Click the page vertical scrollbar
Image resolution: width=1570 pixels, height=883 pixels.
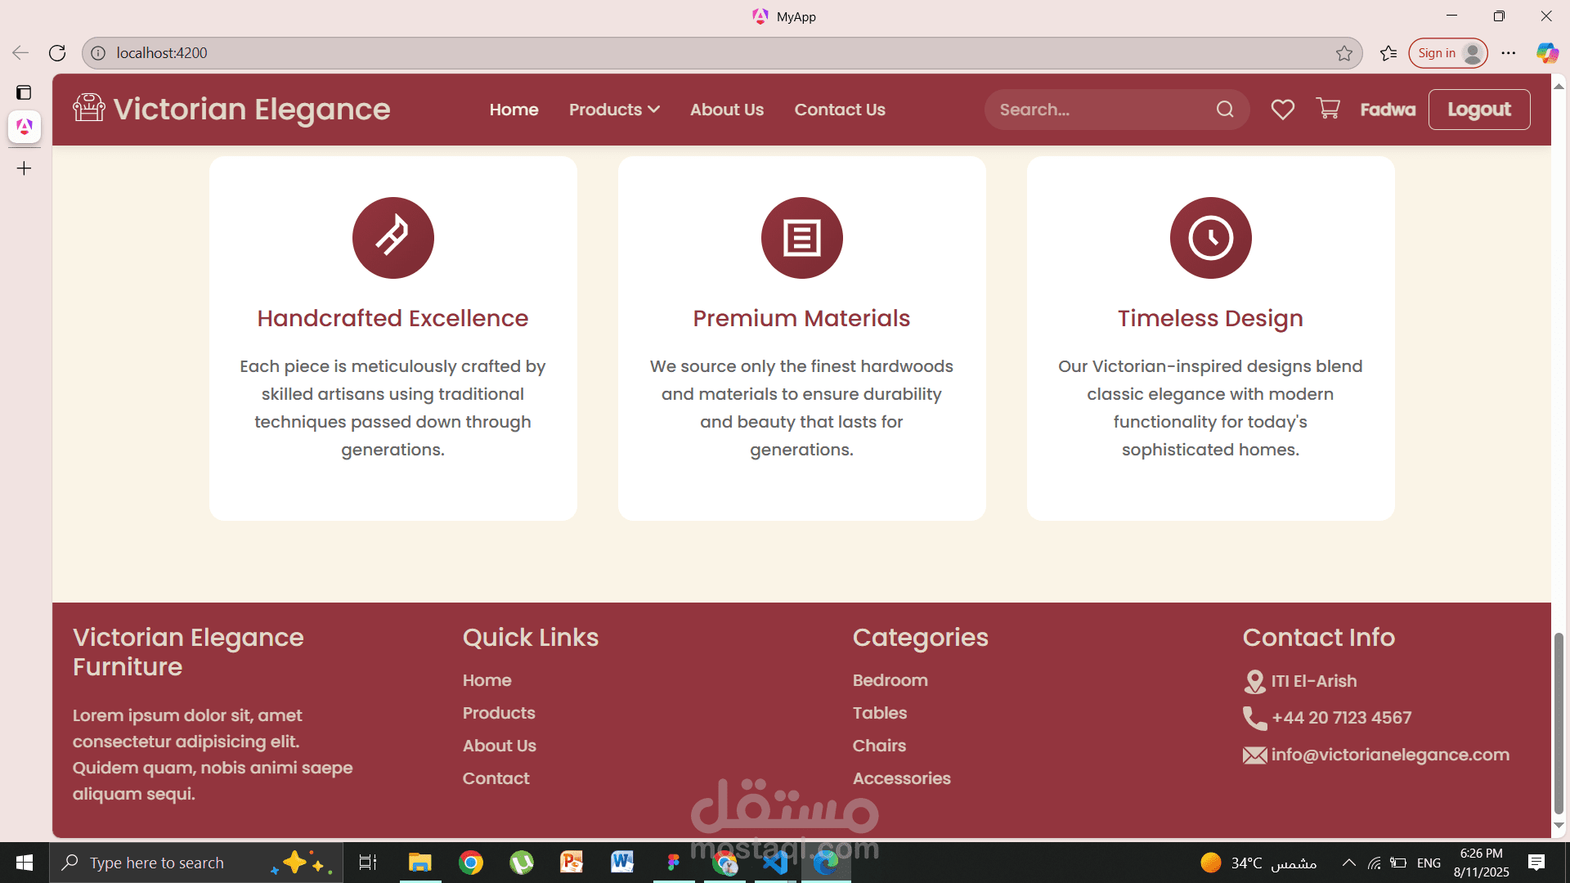point(1559,723)
